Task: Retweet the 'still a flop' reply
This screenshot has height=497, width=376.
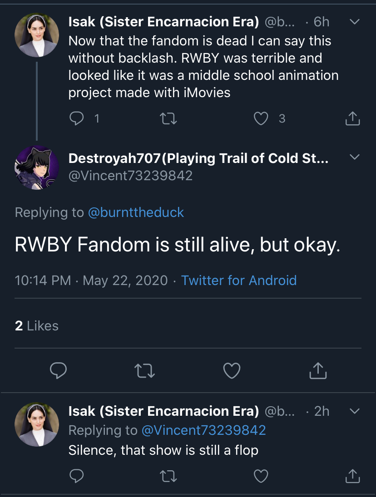Action: pyautogui.click(x=168, y=476)
